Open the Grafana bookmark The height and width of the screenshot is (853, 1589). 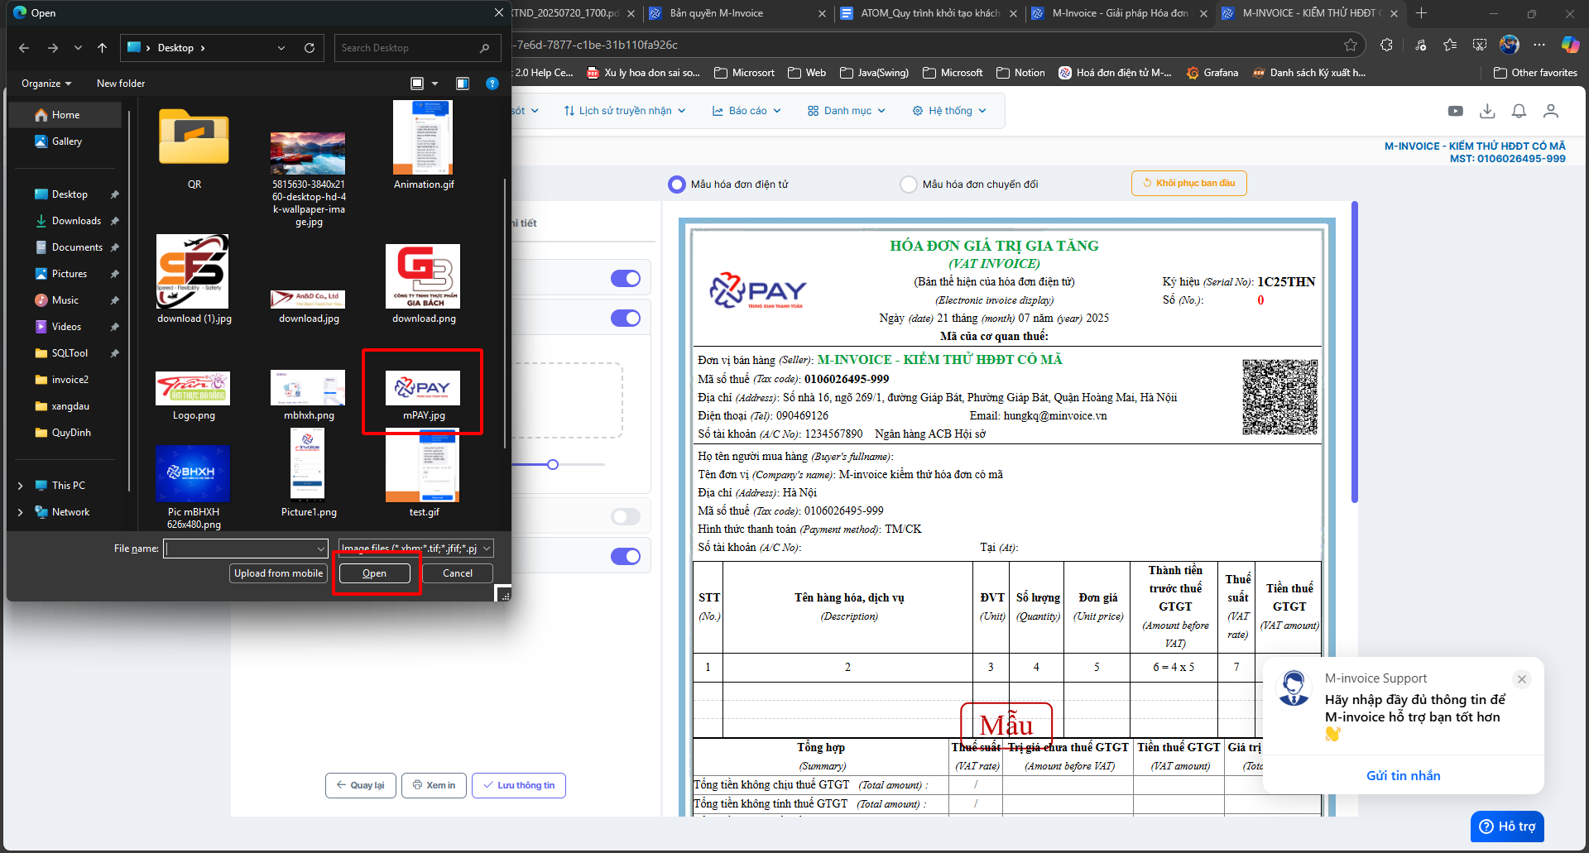point(1212,73)
